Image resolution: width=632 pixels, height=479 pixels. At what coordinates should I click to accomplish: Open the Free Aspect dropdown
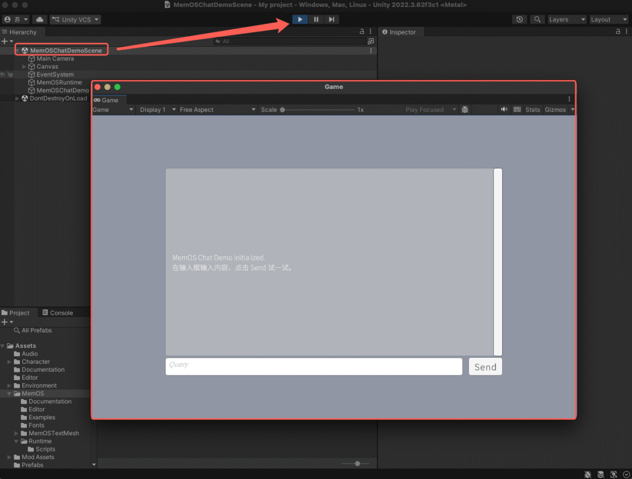click(217, 109)
